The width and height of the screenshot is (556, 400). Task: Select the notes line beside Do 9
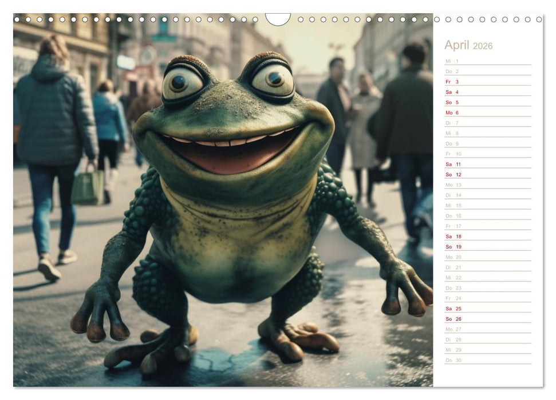coord(504,143)
